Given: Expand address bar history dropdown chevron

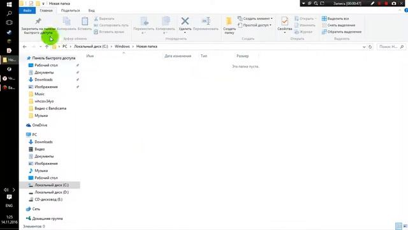Looking at the screenshot, I should pyautogui.click(x=364, y=47).
